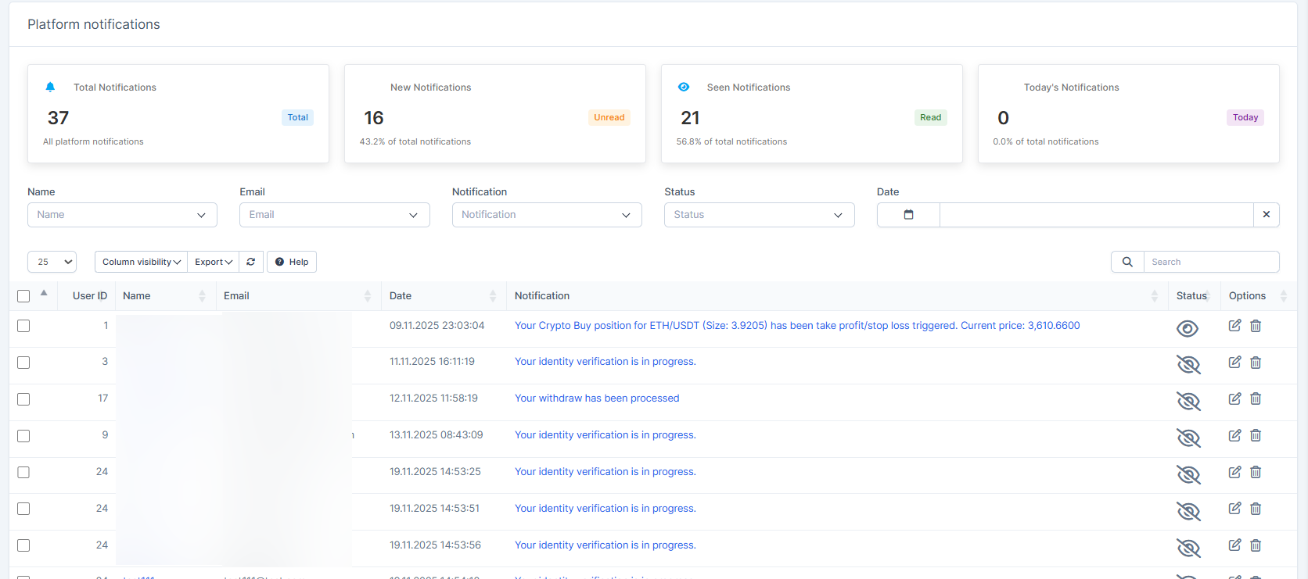This screenshot has width=1308, height=579.
Task: Open the Column visibility menu
Action: [x=141, y=262]
